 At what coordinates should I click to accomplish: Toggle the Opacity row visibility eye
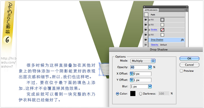click(146, 45)
